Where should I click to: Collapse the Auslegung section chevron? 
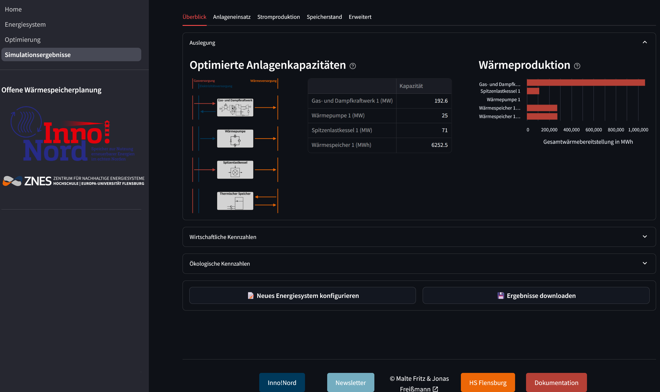click(x=645, y=42)
